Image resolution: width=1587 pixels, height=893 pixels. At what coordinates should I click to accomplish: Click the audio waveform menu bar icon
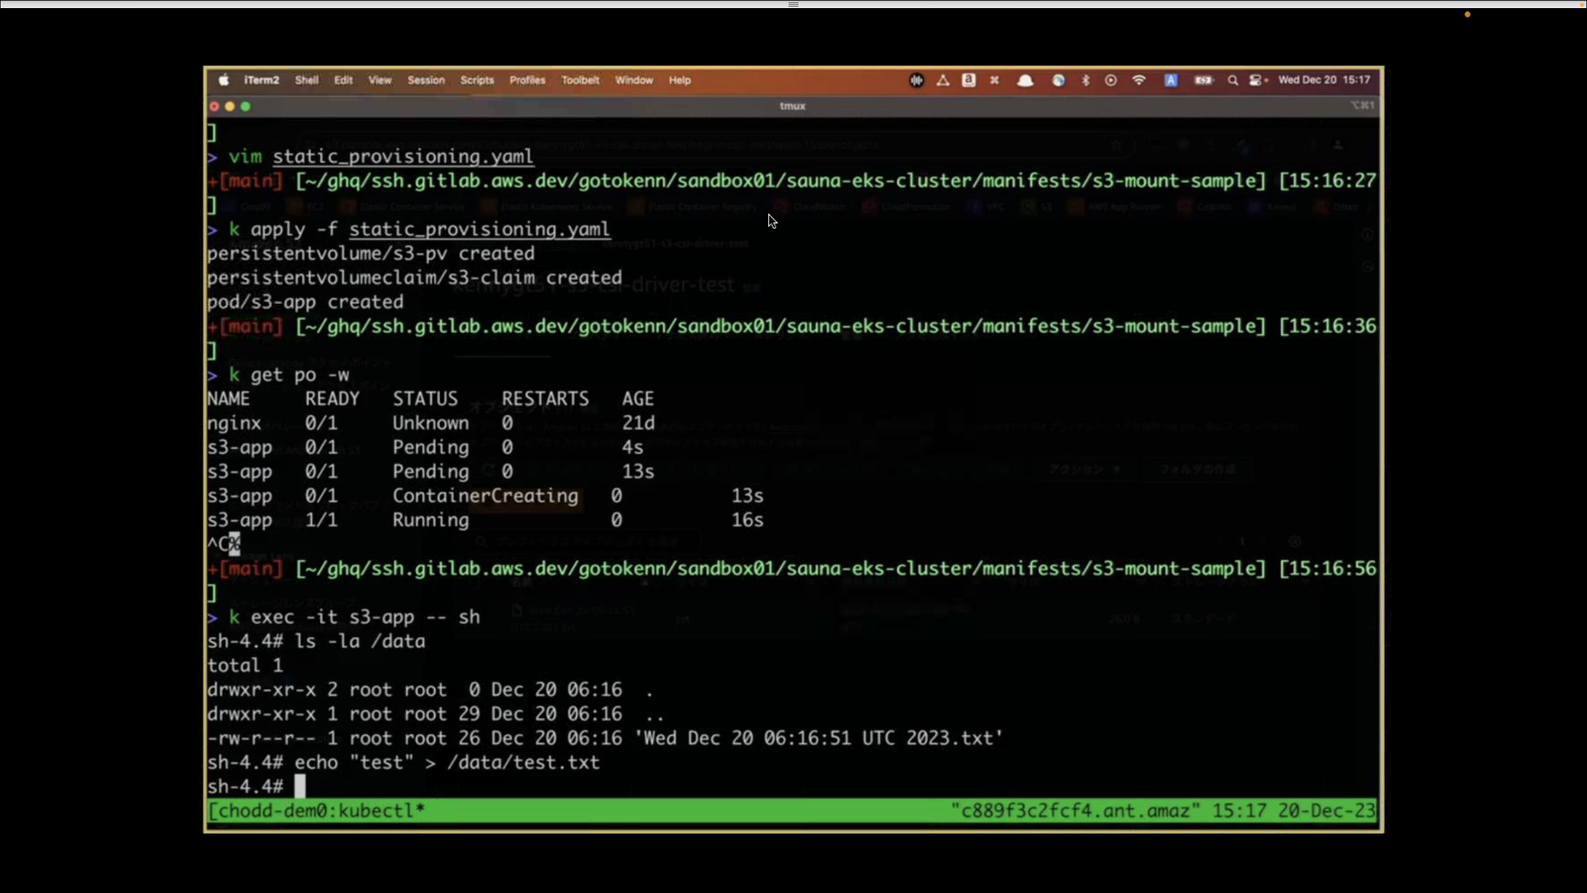916,80
